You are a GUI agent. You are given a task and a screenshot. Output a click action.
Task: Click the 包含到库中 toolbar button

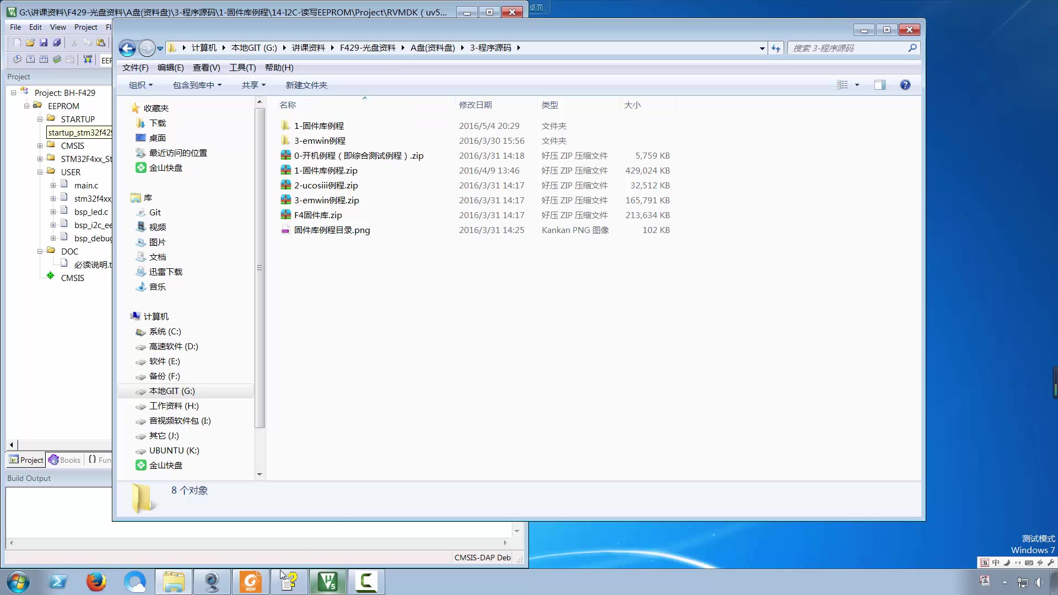pyautogui.click(x=196, y=85)
